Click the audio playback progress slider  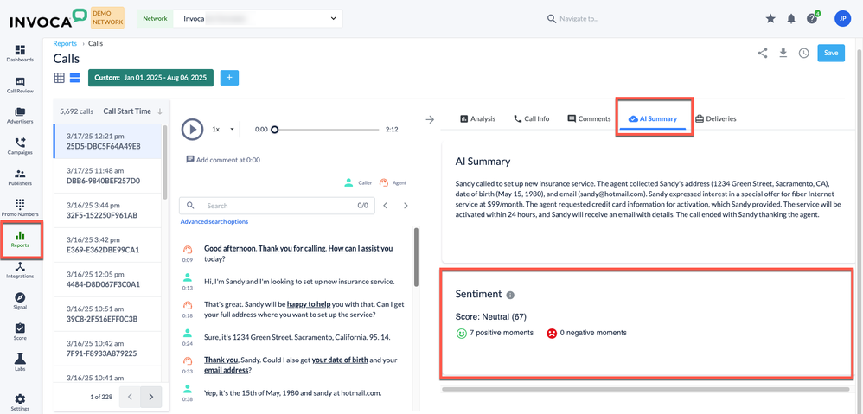pos(327,130)
